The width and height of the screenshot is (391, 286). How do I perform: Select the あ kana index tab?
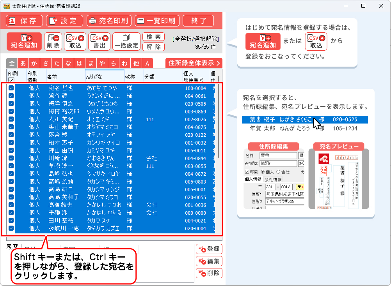[23, 64]
